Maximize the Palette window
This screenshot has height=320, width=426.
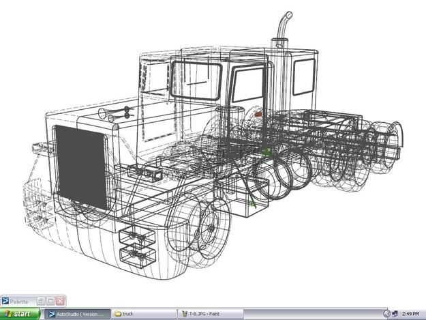pos(51,302)
